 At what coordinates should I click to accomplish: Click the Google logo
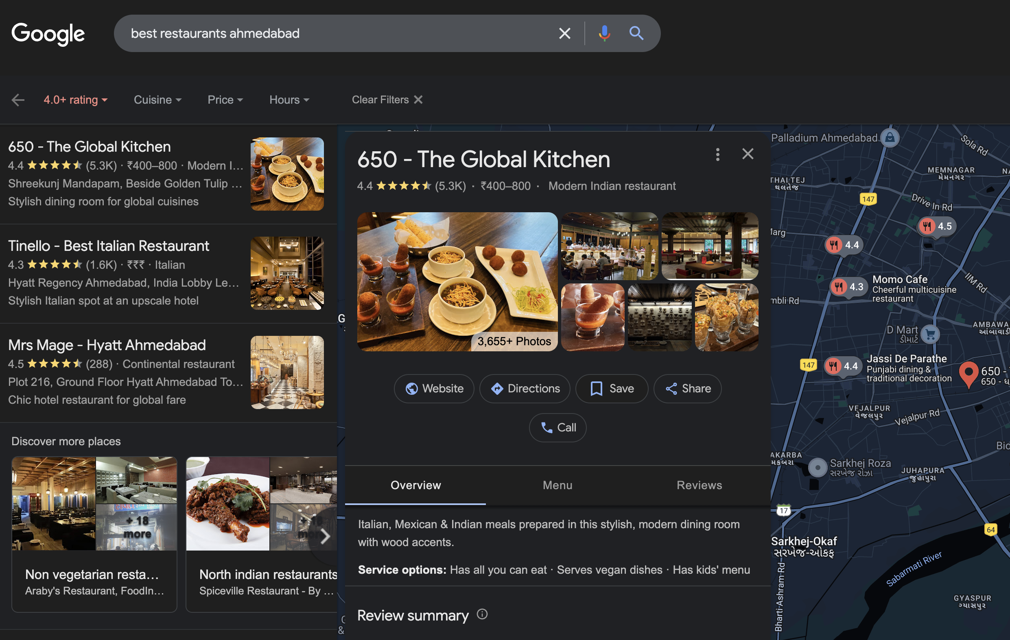pyautogui.click(x=48, y=34)
